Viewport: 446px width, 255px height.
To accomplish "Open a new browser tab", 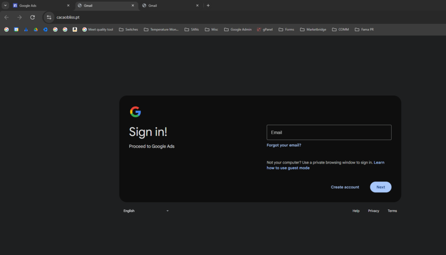I will [208, 5].
